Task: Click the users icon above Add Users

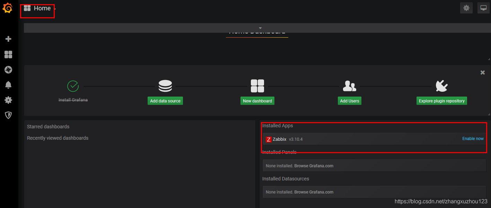Action: pyautogui.click(x=349, y=86)
